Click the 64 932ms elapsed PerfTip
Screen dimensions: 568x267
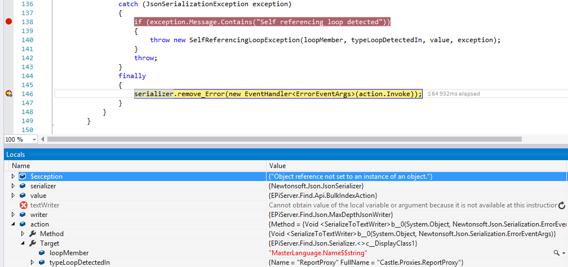pyautogui.click(x=454, y=94)
